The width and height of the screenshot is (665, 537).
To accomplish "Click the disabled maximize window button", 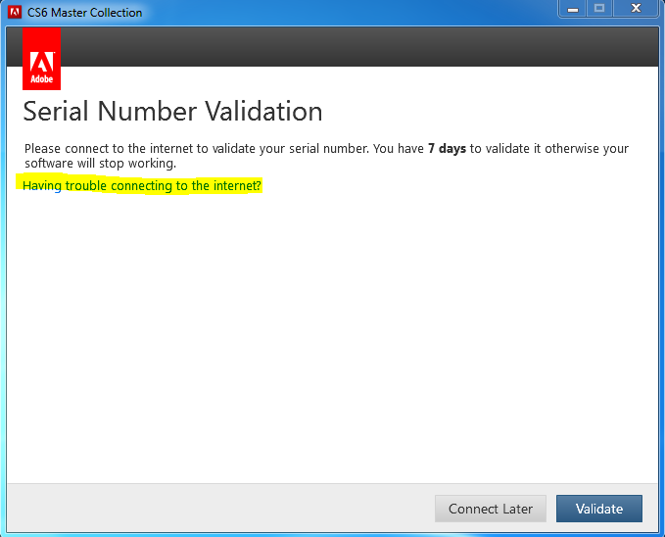I will click(599, 9).
